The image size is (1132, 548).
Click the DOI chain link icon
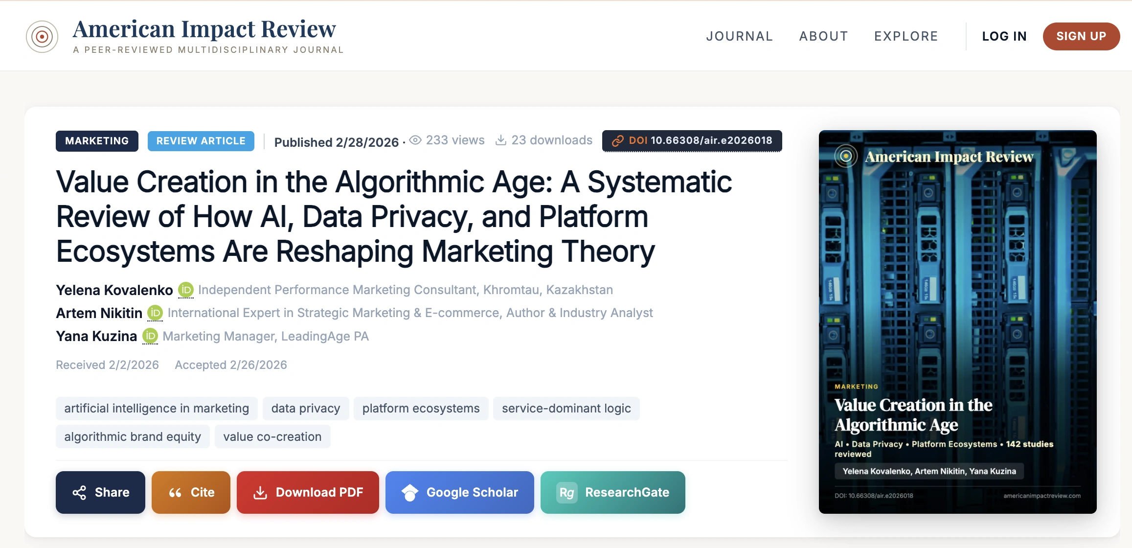click(618, 141)
